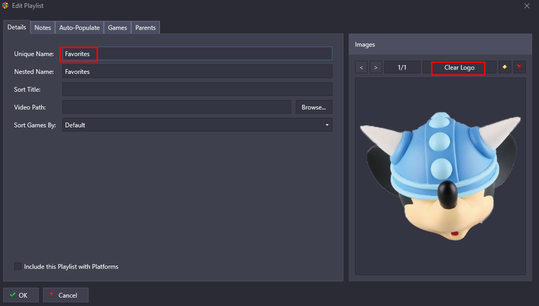Enable Include this Playlist with Platforms

pyautogui.click(x=17, y=267)
